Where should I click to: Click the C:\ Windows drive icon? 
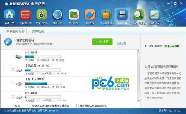(x=19, y=57)
